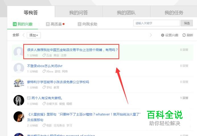Open the 《火星救援》 question

click(84, 117)
